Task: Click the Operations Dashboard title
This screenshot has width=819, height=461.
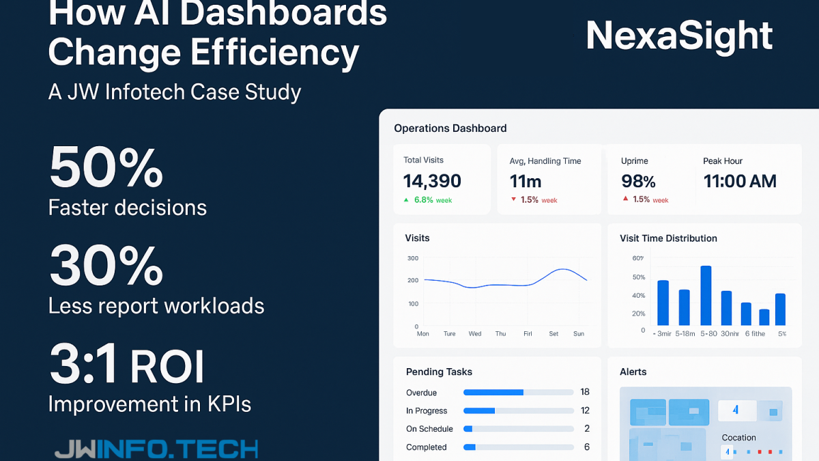Action: [450, 128]
